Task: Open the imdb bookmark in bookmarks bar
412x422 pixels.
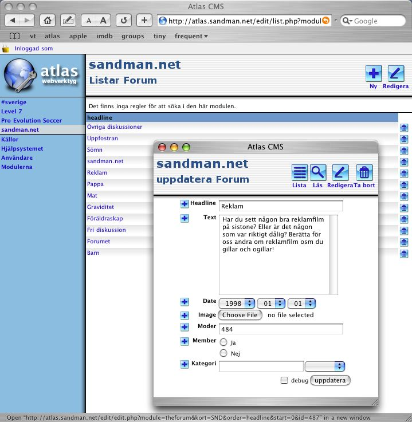Action: 104,36
